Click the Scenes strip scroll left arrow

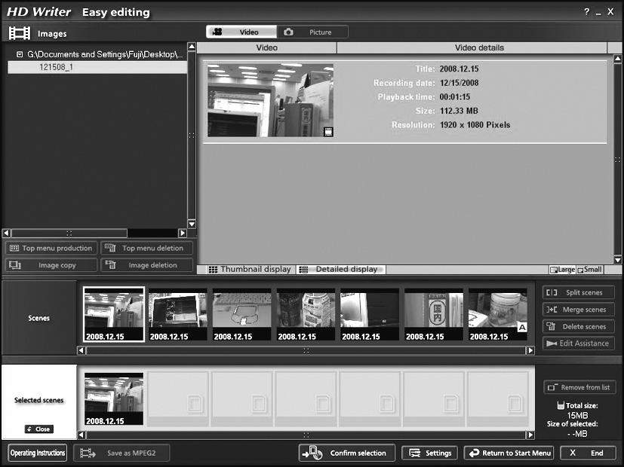click(81, 350)
